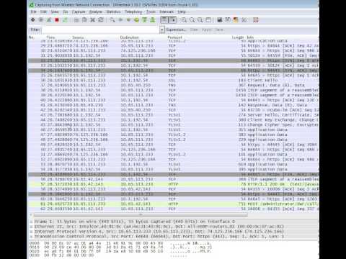Jump to first packet icon
The image size is (346, 259).
click(x=144, y=20)
